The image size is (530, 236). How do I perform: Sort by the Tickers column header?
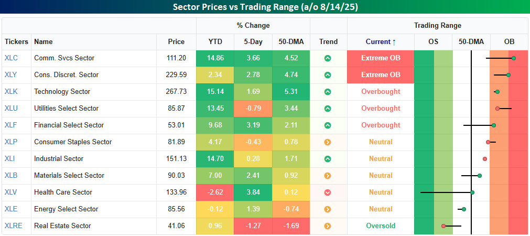(17, 41)
